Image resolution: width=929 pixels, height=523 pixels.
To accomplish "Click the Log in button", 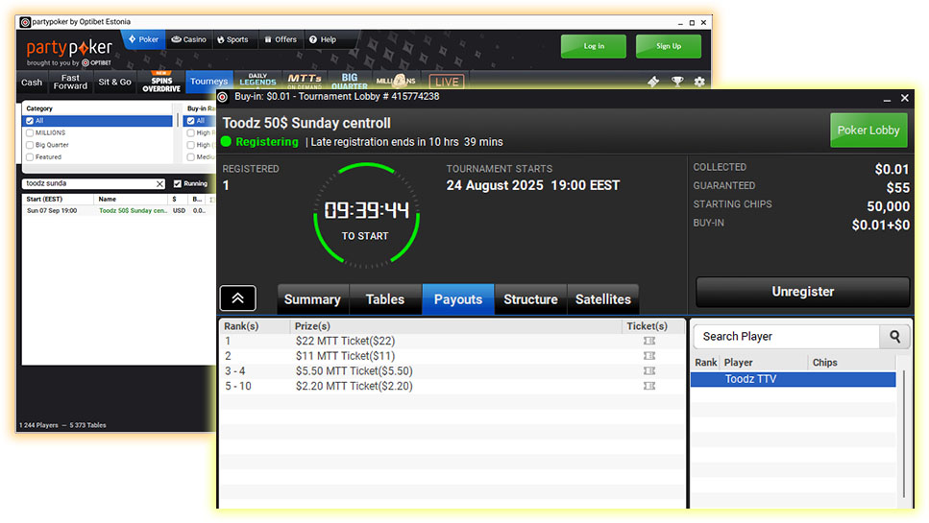I will click(x=594, y=46).
